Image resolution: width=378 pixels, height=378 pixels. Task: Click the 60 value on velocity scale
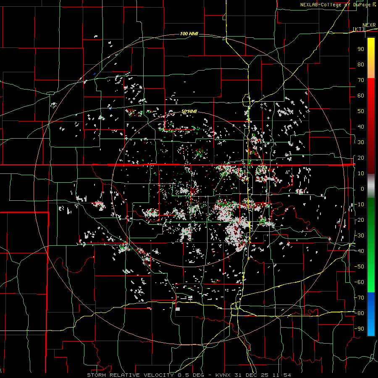click(x=361, y=95)
